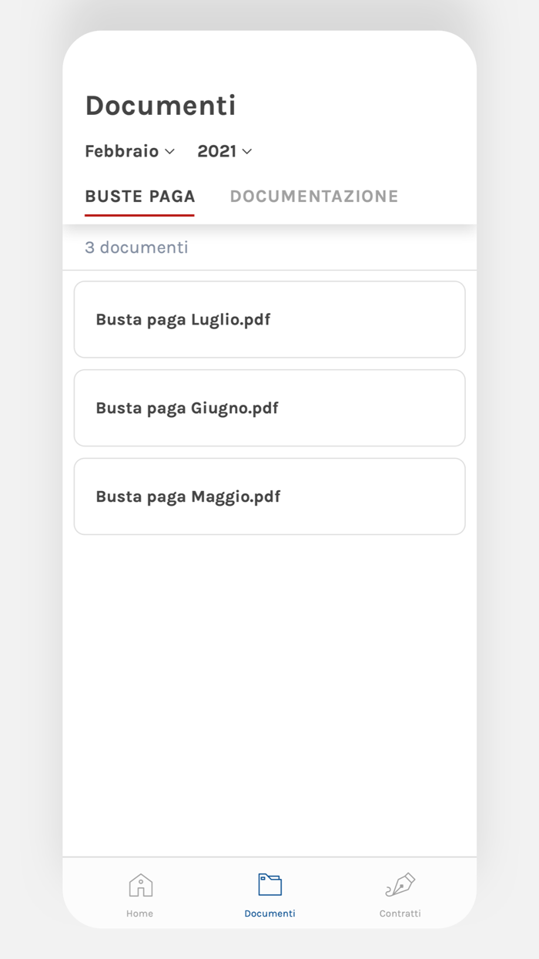Select the BUSTE PAGA tab
This screenshot has height=959, width=539.
click(139, 196)
